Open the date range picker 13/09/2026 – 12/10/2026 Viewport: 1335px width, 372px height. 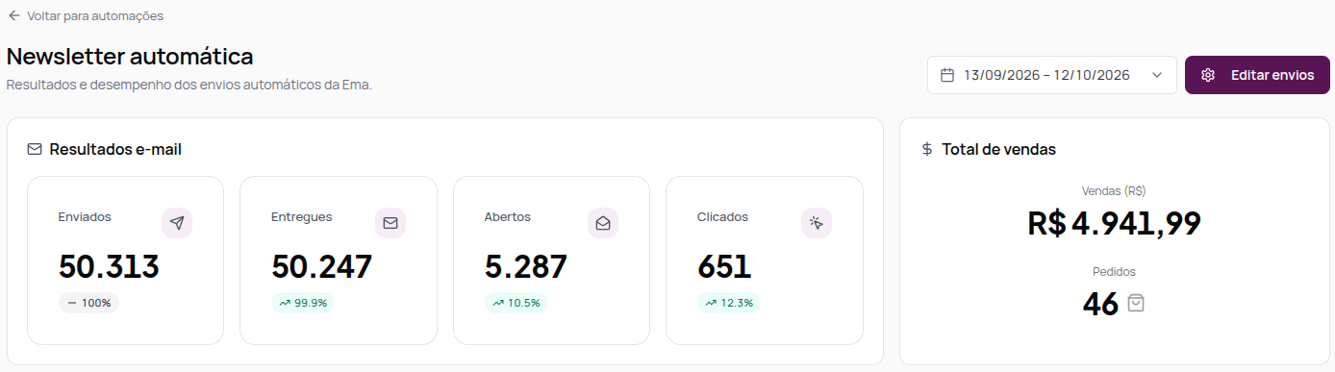(x=1051, y=75)
